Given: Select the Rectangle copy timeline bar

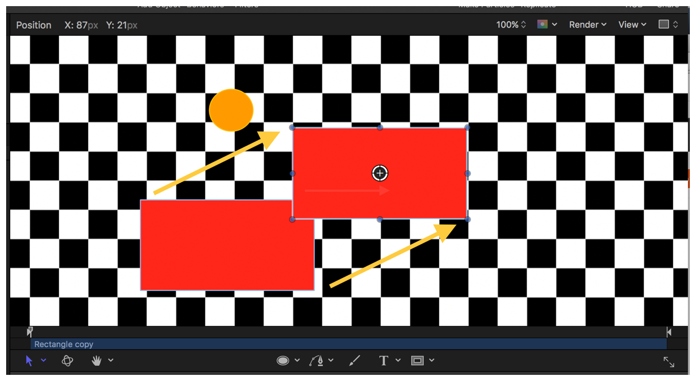Looking at the screenshot, I should (x=348, y=344).
